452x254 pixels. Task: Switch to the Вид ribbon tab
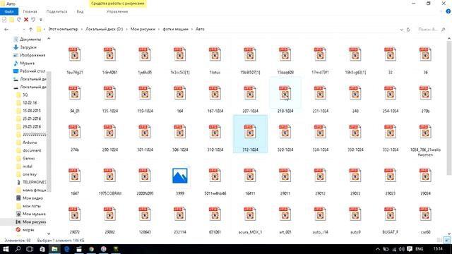point(80,11)
